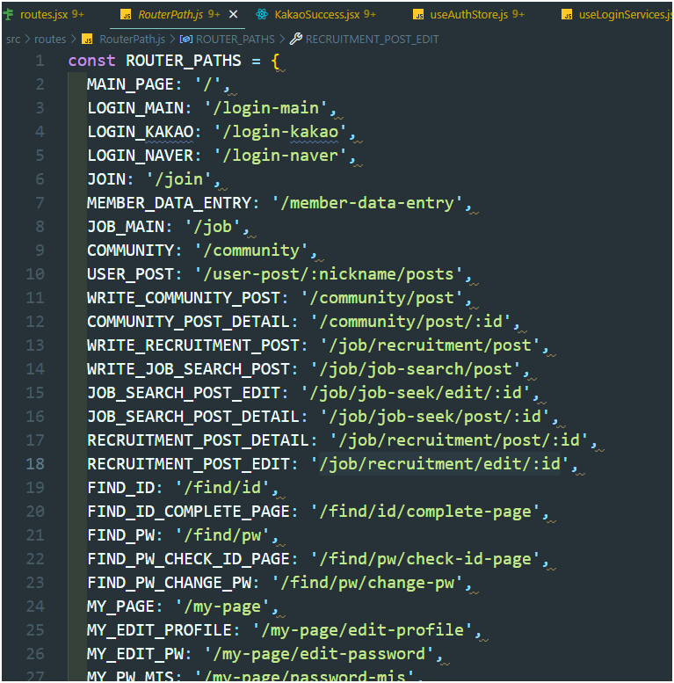The width and height of the screenshot is (674, 683).
Task: Click the '/user-post/:nickname/posts' string
Action: click(x=329, y=274)
